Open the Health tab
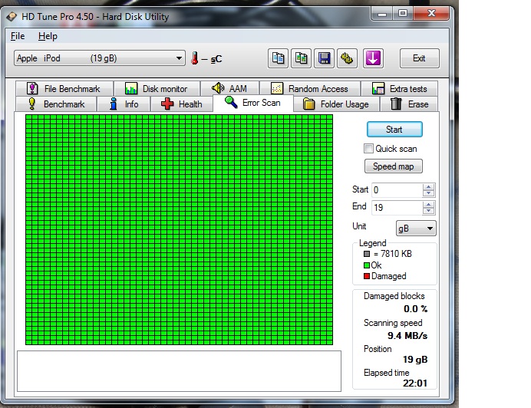This screenshot has height=408, width=531. pos(182,104)
